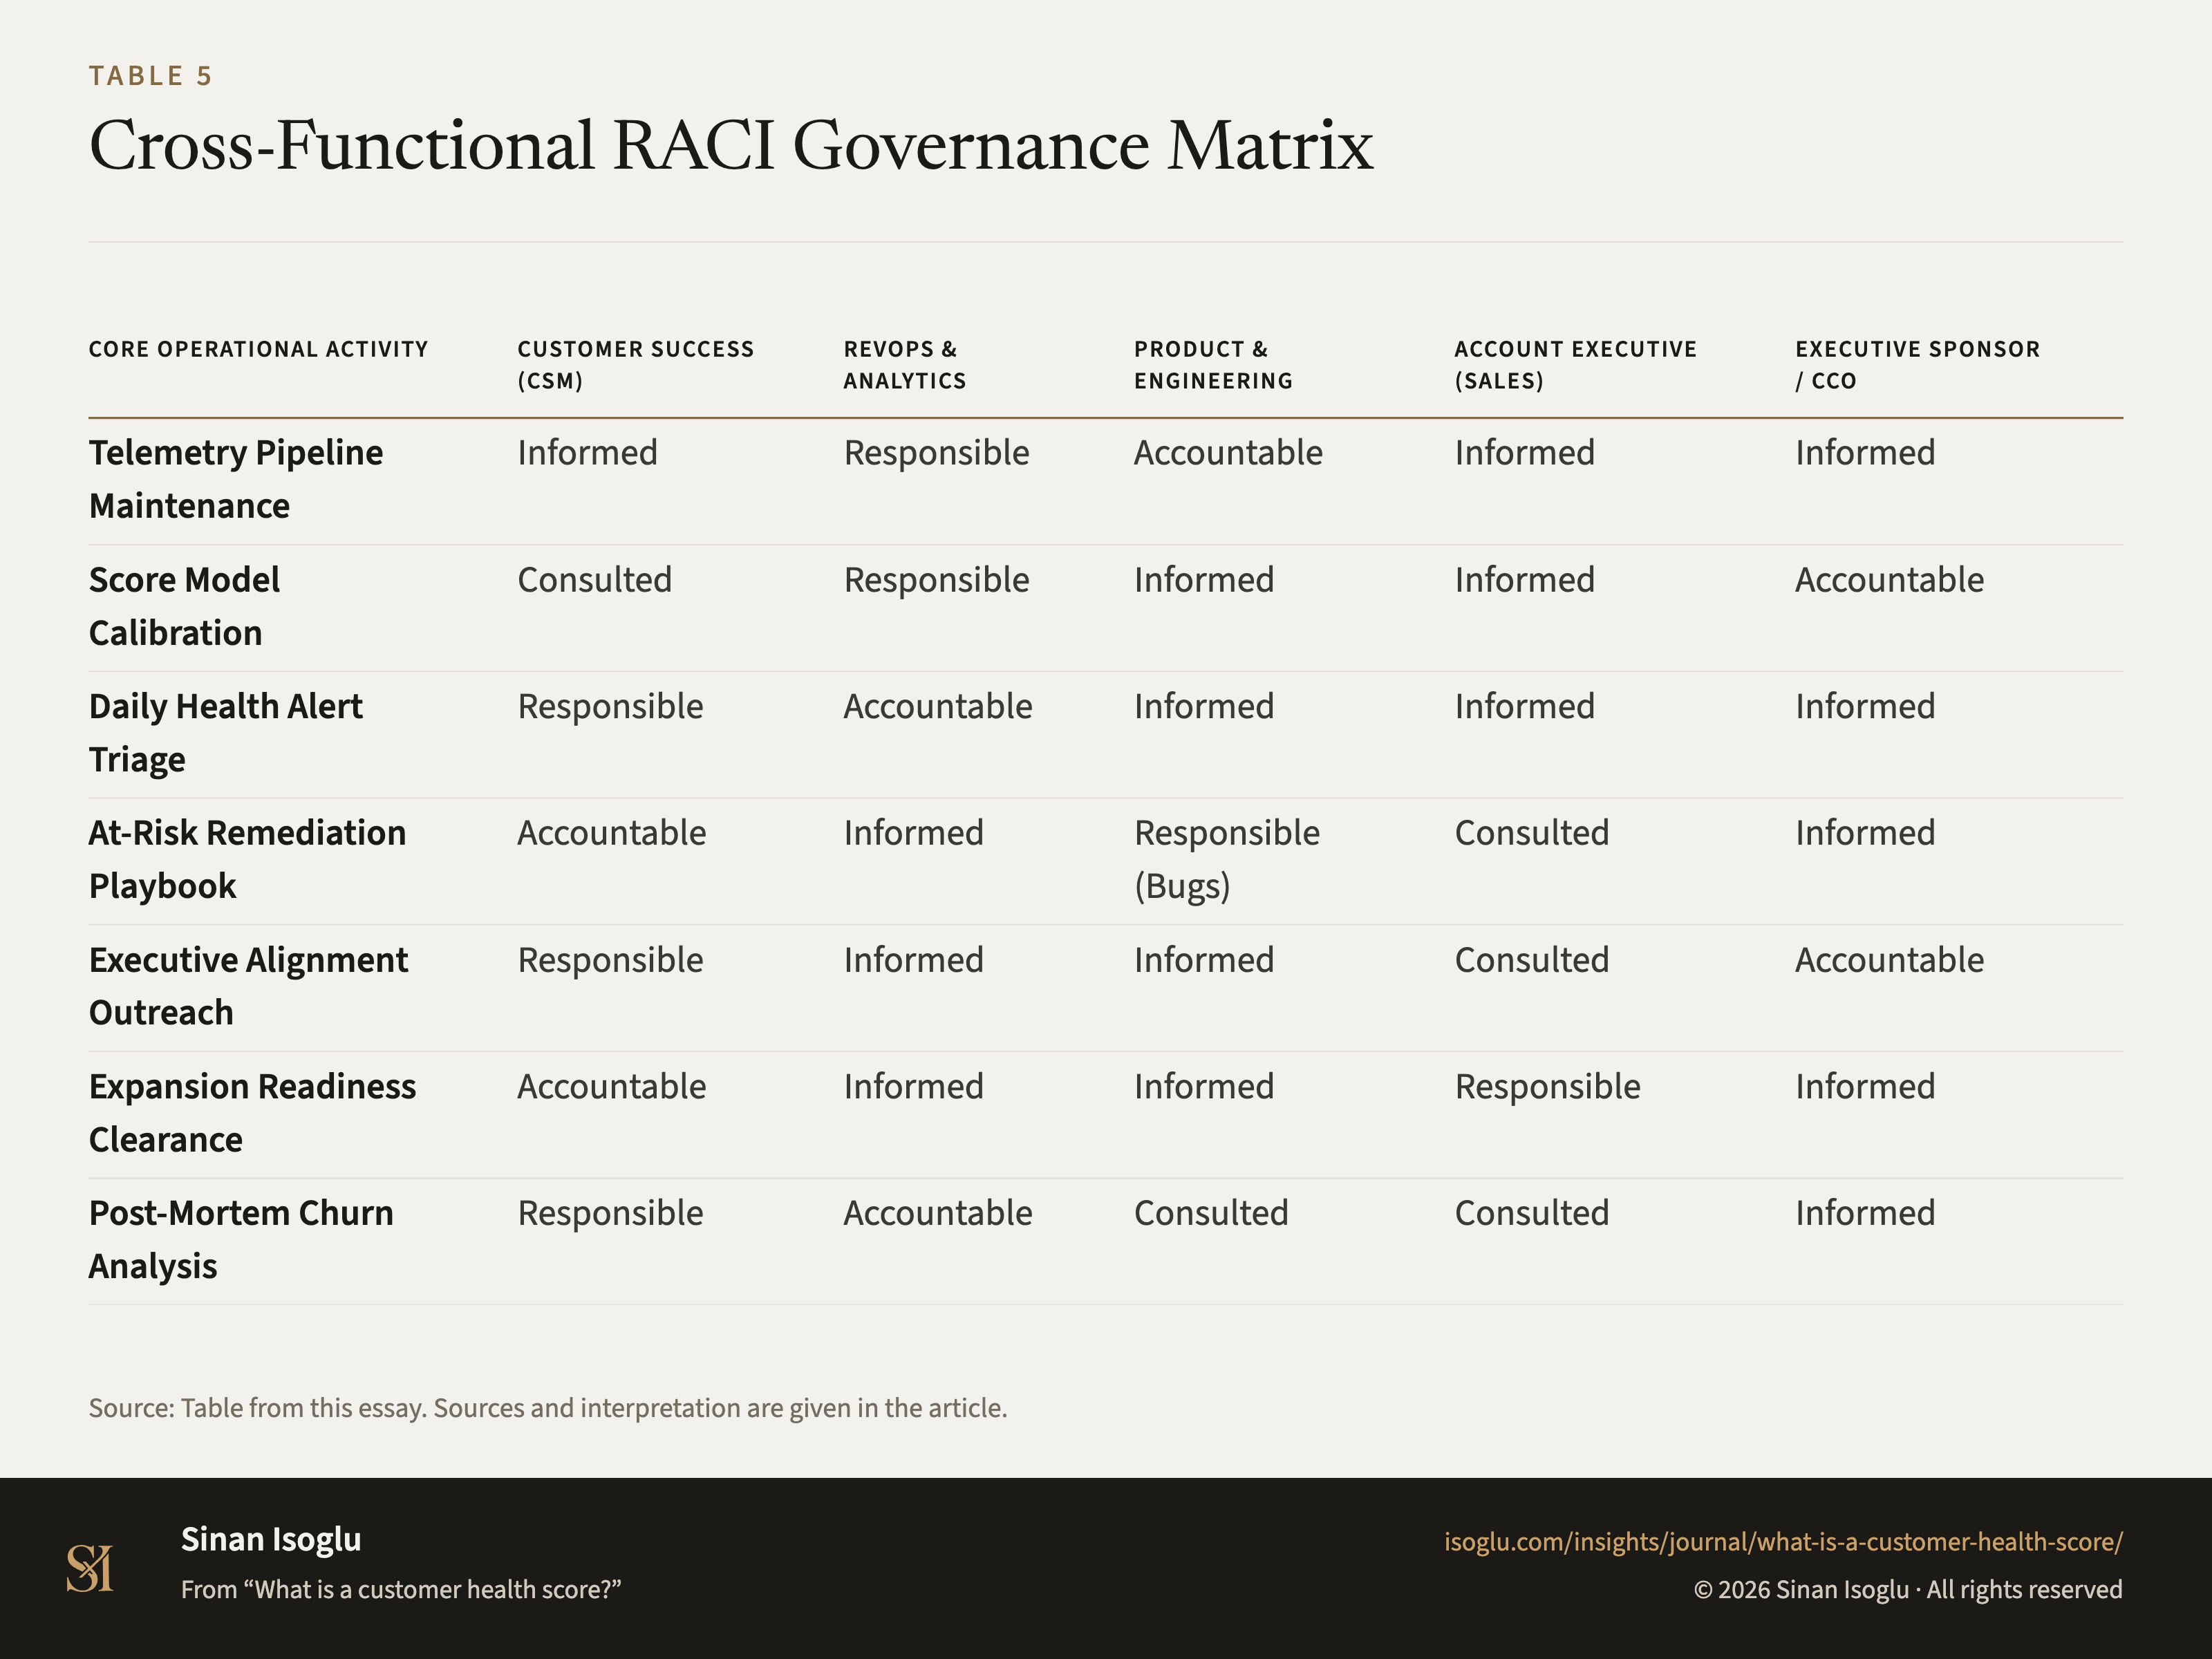This screenshot has width=2212, height=1659.
Task: Click the Responsible (Bugs) cell
Action: pyautogui.click(x=1227, y=859)
